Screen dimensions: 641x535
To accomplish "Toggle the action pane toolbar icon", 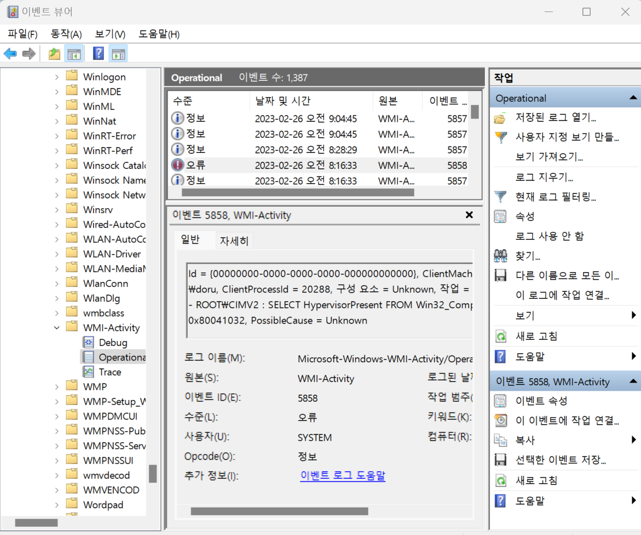I will (119, 54).
